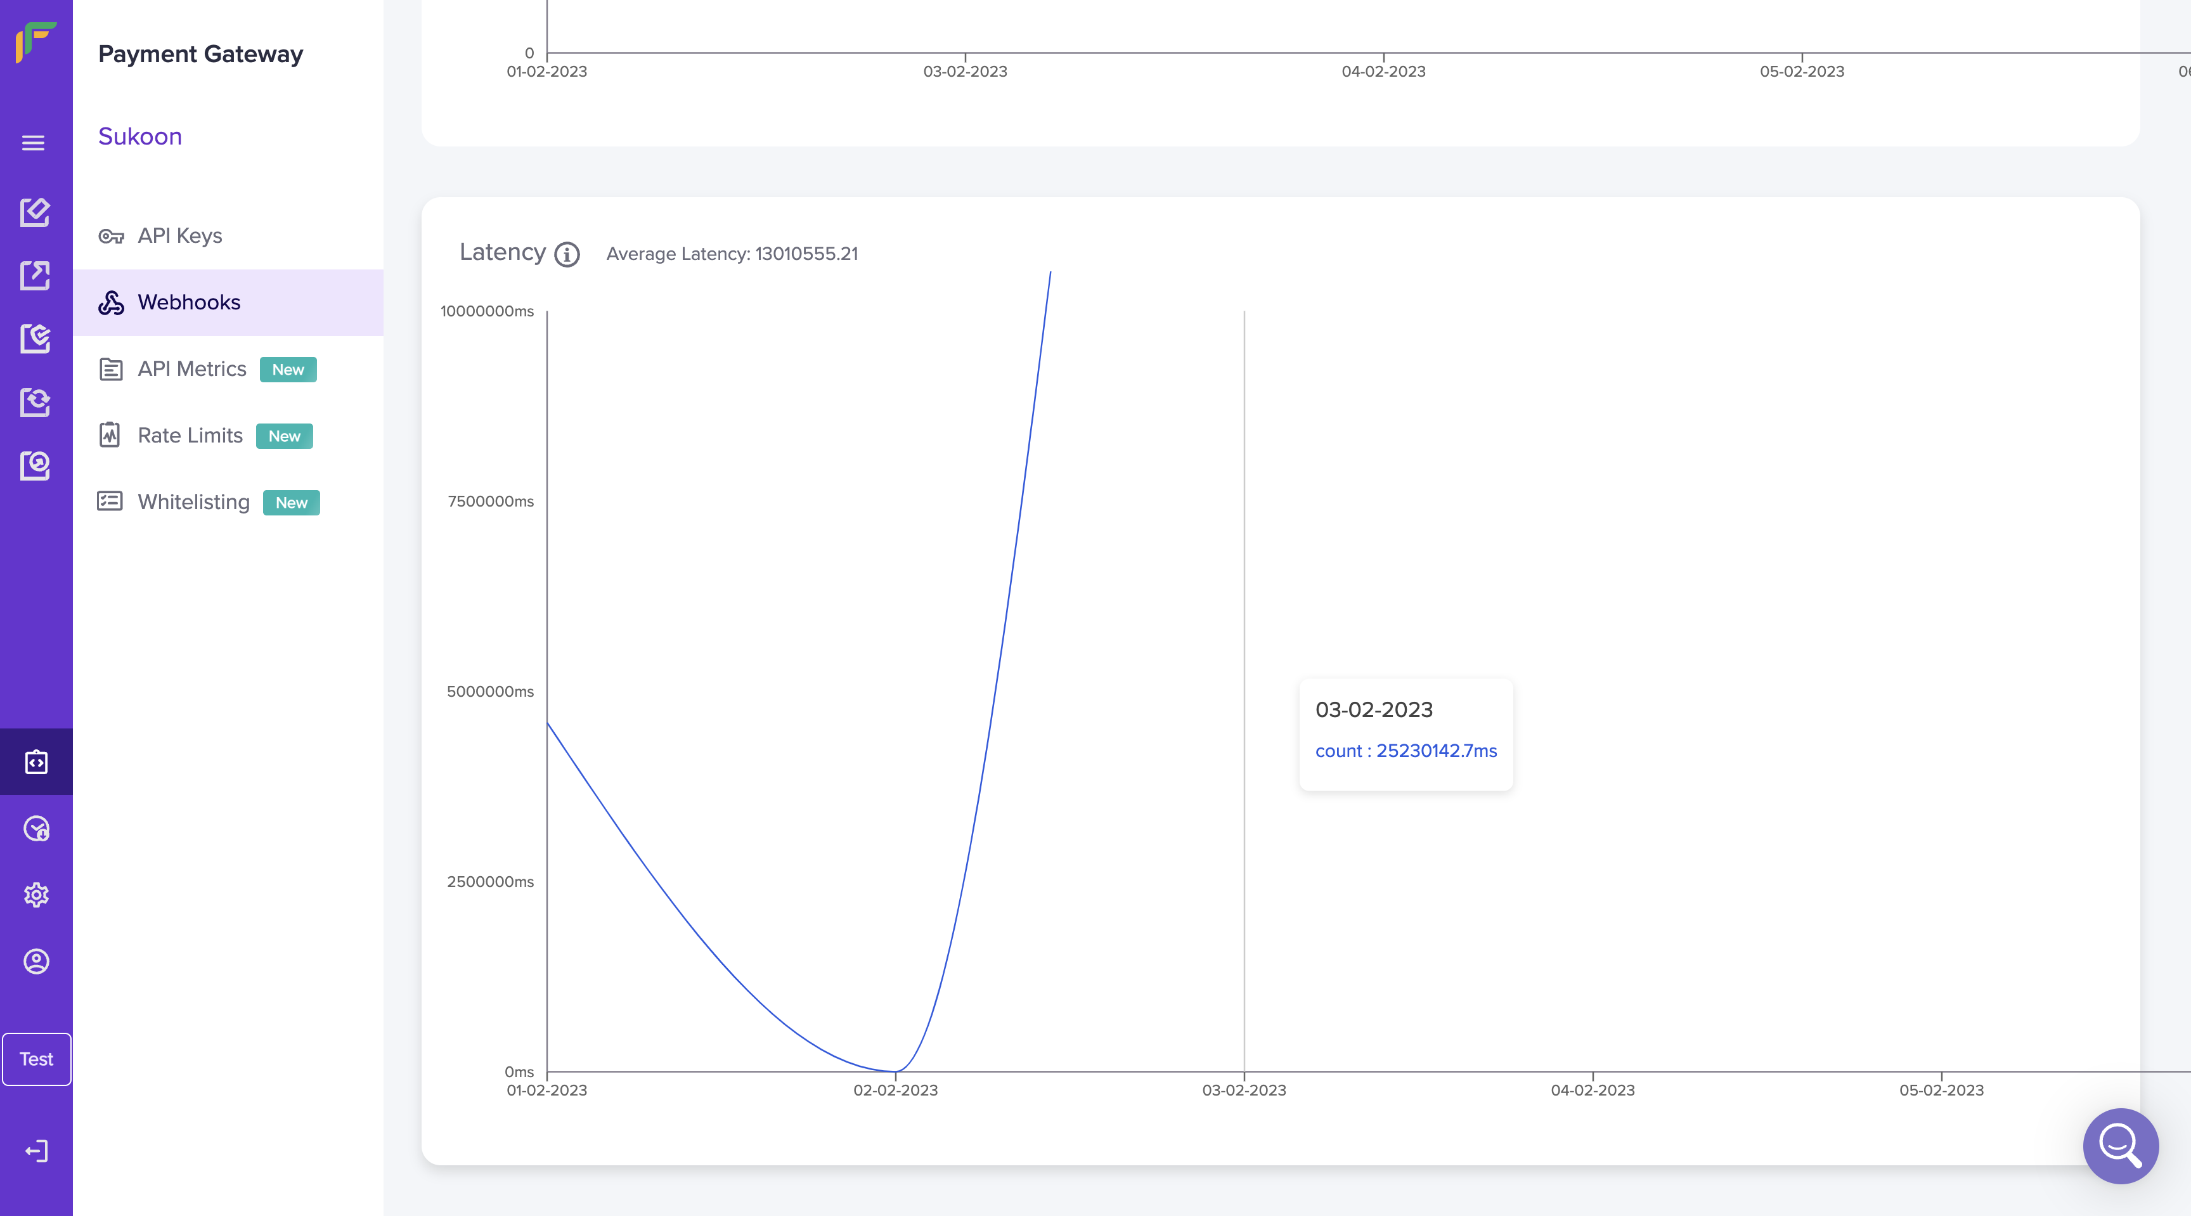Click the settings gear icon
This screenshot has width=2191, height=1216.
[x=36, y=895]
